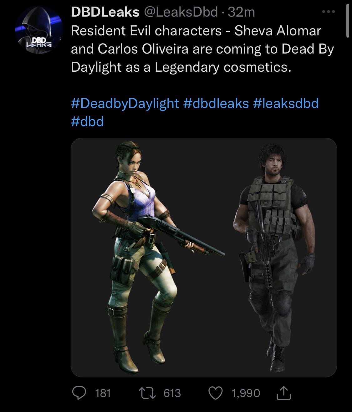The width and height of the screenshot is (352, 412).
Task: Open the #dbd hashtag
Action: tap(87, 121)
